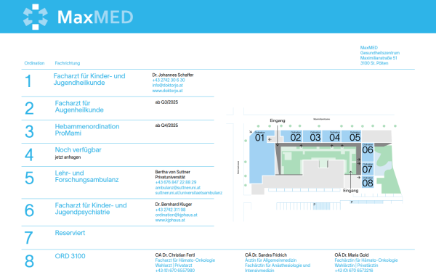Open suttneruni.at/universitaetsambulanz link
This screenshot has height=272, width=436.
click(x=189, y=193)
